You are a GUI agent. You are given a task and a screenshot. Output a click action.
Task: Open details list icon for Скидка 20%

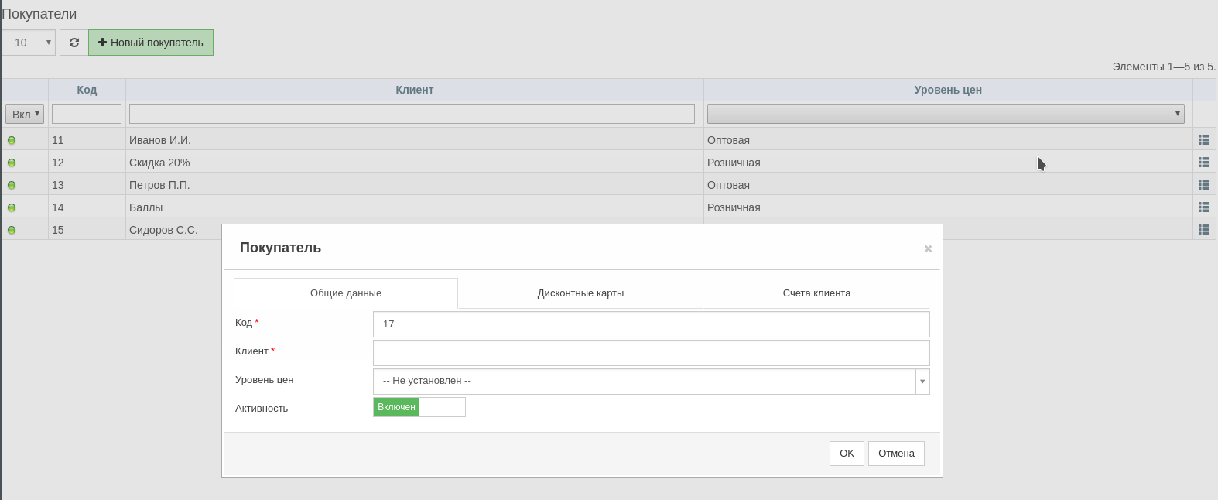pyautogui.click(x=1204, y=163)
